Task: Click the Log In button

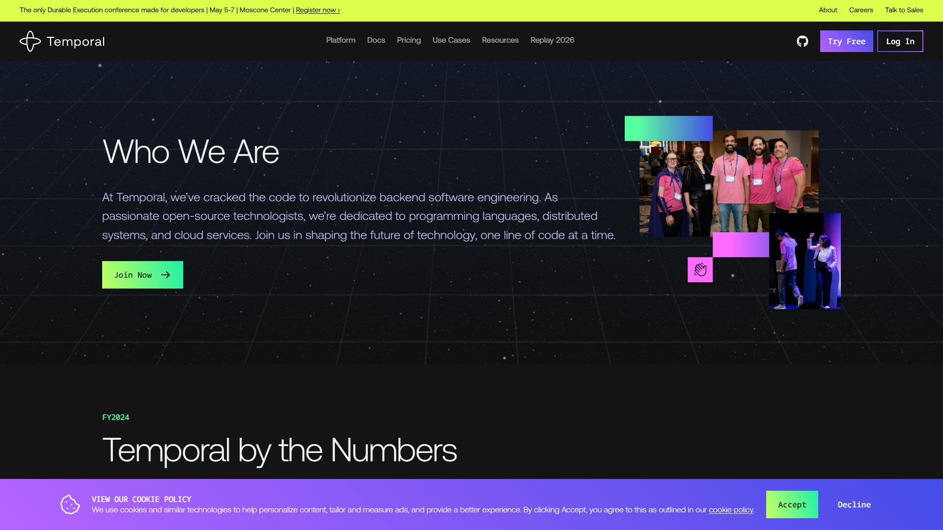Action: point(900,41)
